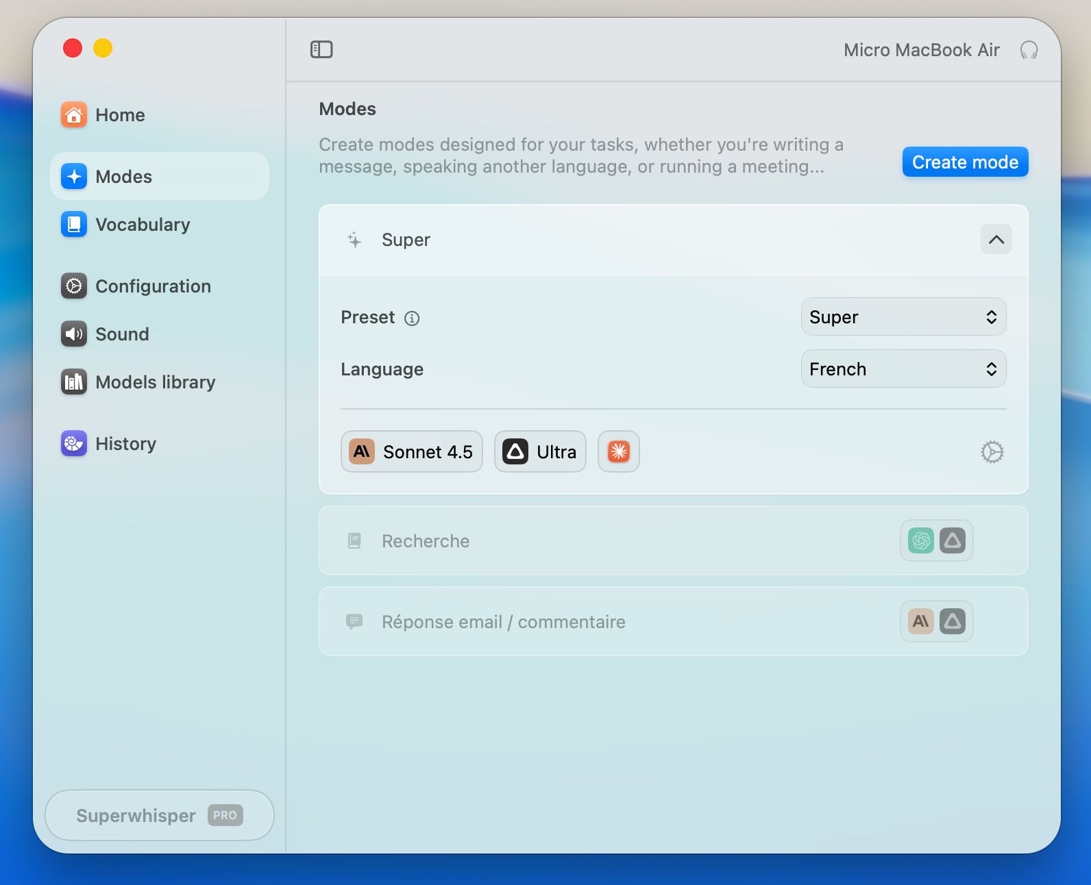
Task: Collapse the Super mode card
Action: point(996,240)
